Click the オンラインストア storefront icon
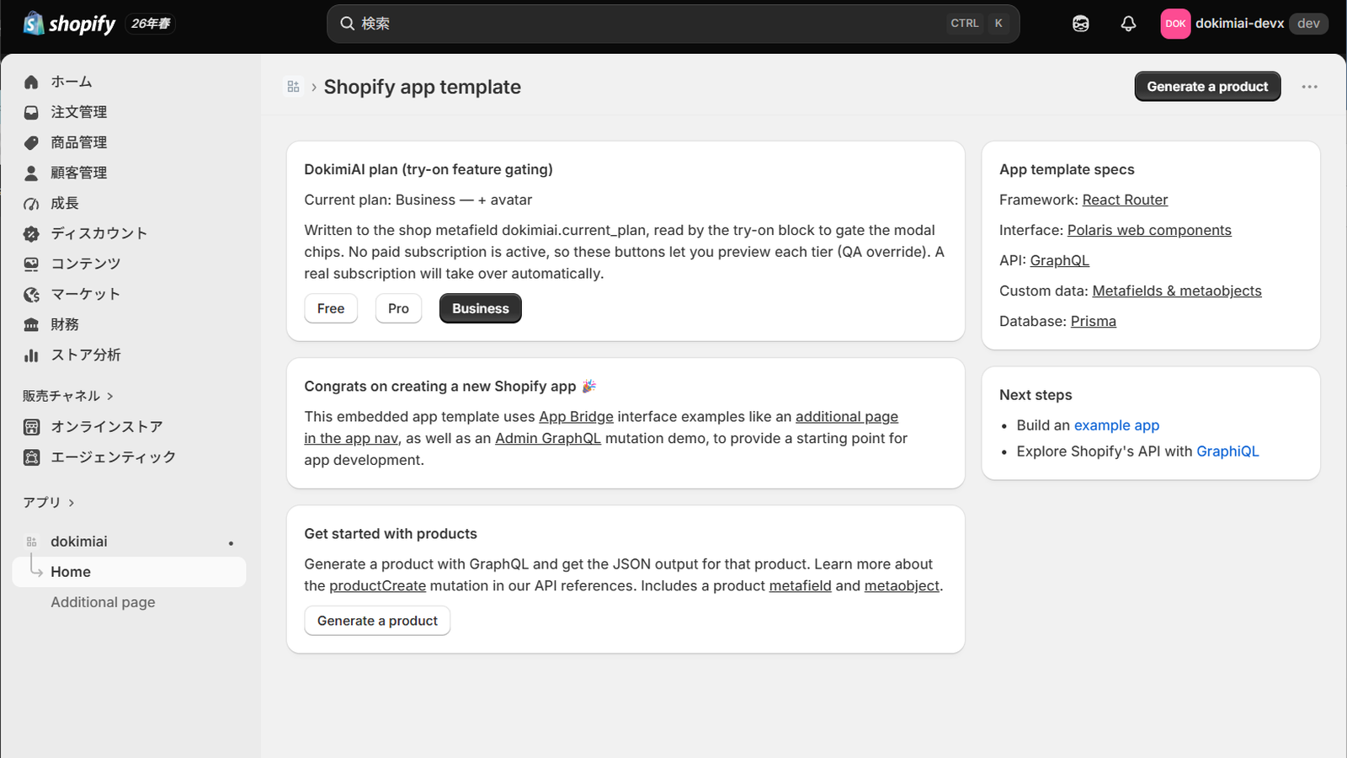 (x=31, y=427)
